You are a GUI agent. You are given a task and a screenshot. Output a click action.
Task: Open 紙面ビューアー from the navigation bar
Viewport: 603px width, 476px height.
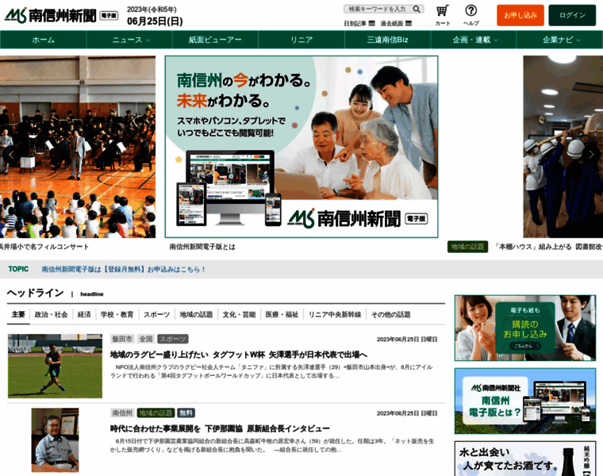(x=215, y=40)
